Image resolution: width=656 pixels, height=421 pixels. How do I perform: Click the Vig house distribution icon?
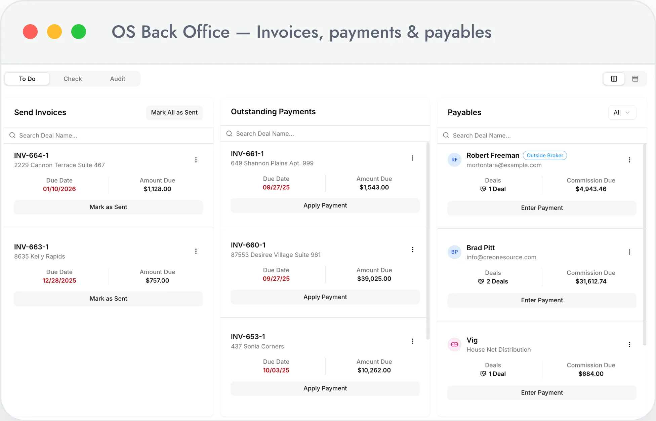(x=454, y=344)
